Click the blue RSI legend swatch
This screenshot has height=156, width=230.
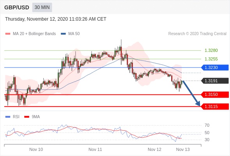[8, 117]
